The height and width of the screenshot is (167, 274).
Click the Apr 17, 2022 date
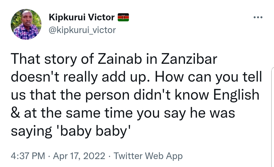click(x=79, y=156)
